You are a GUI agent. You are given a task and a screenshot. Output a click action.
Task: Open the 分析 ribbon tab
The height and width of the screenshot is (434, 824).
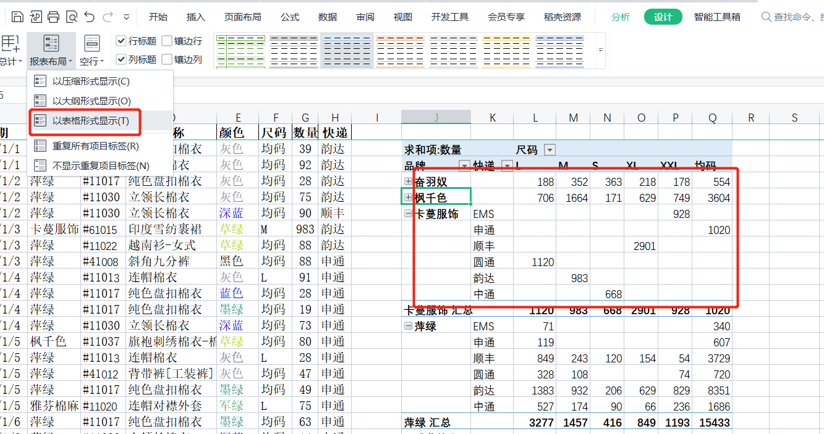(621, 17)
